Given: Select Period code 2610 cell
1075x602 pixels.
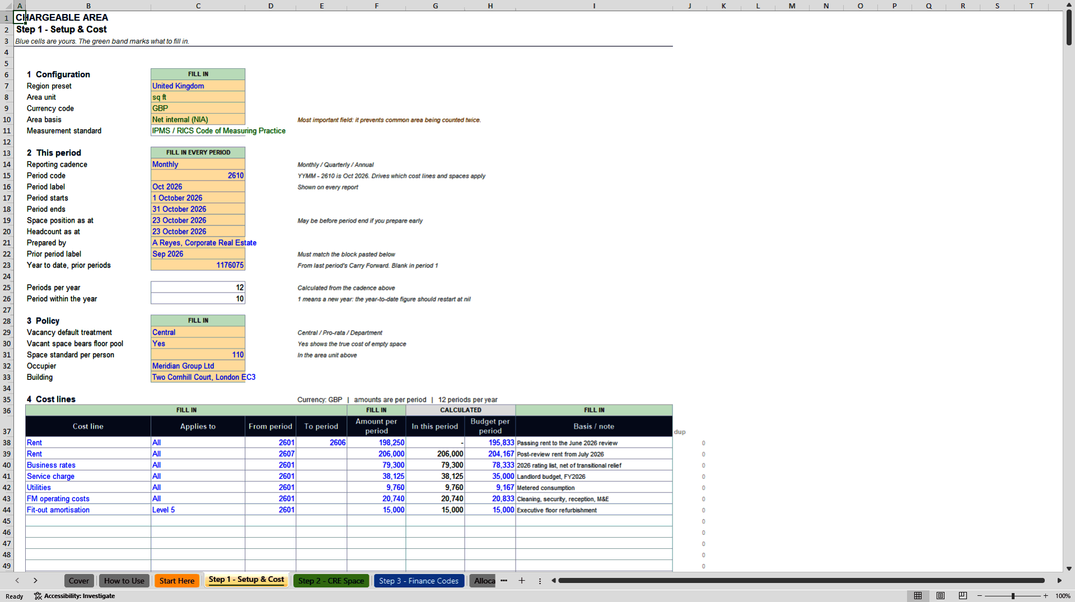Looking at the screenshot, I should [x=198, y=175].
